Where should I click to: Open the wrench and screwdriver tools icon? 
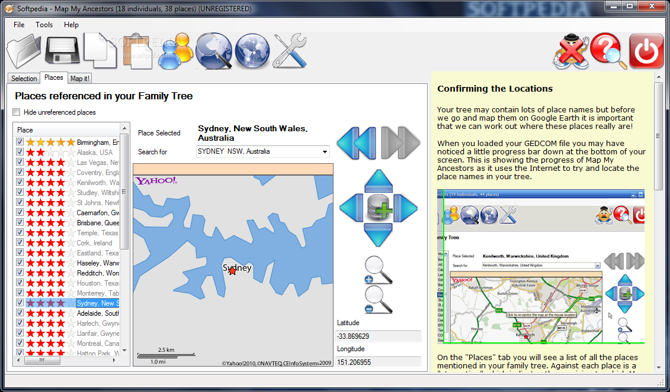pyautogui.click(x=290, y=51)
